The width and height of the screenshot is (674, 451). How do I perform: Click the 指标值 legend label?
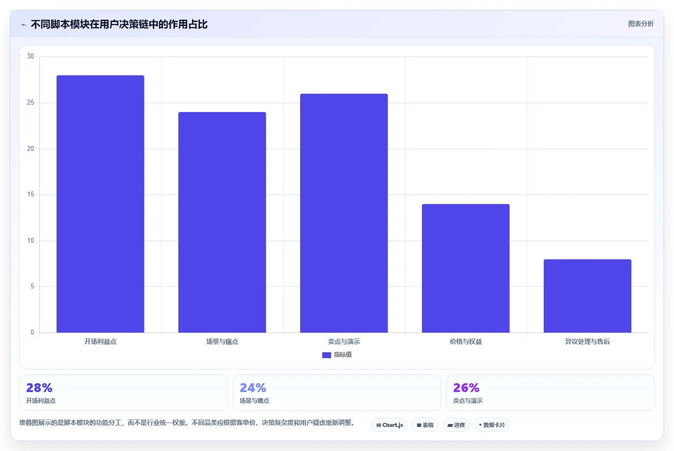(x=343, y=355)
